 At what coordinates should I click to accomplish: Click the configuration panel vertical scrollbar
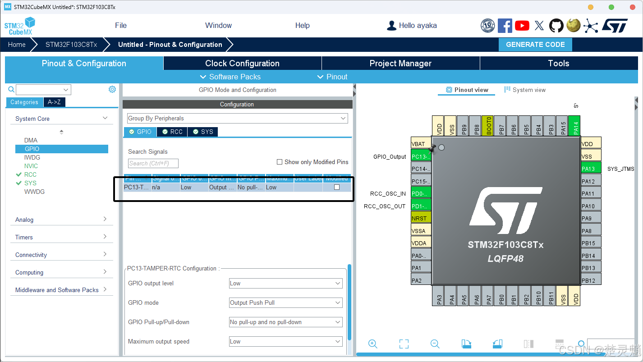click(x=349, y=302)
